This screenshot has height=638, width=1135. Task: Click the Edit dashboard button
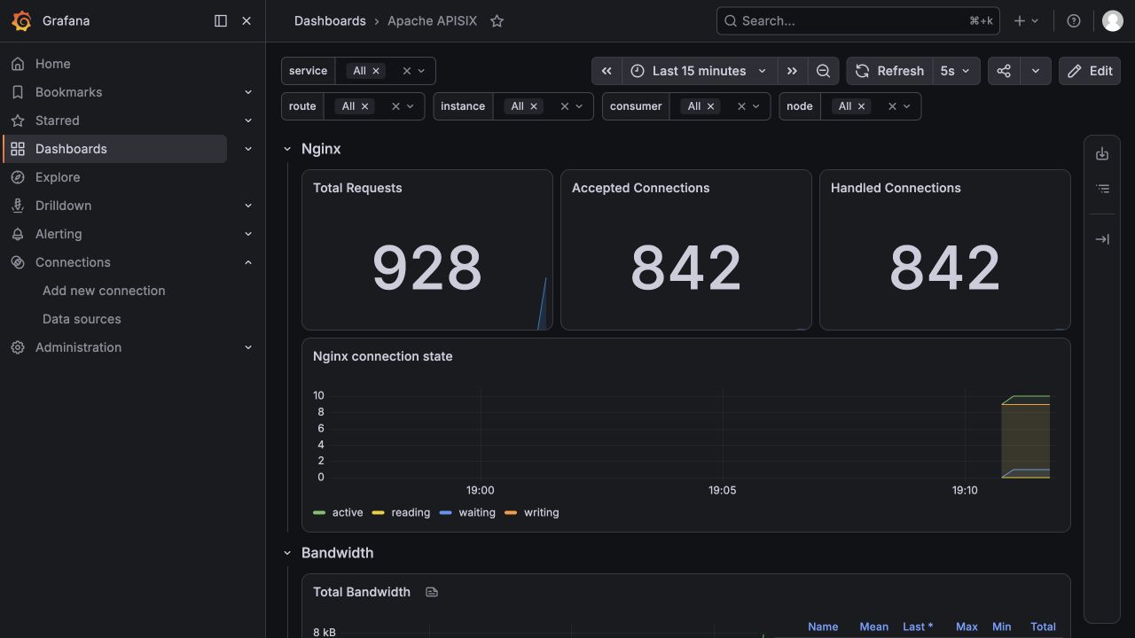(x=1090, y=71)
